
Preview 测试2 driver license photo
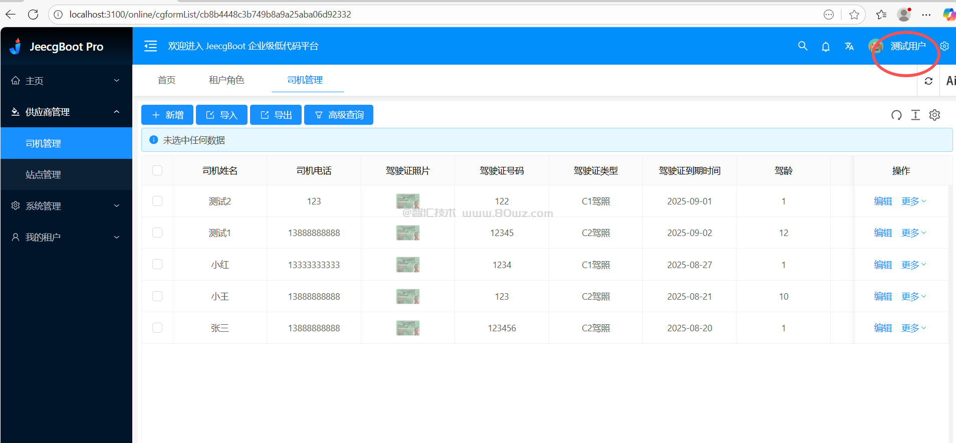408,201
